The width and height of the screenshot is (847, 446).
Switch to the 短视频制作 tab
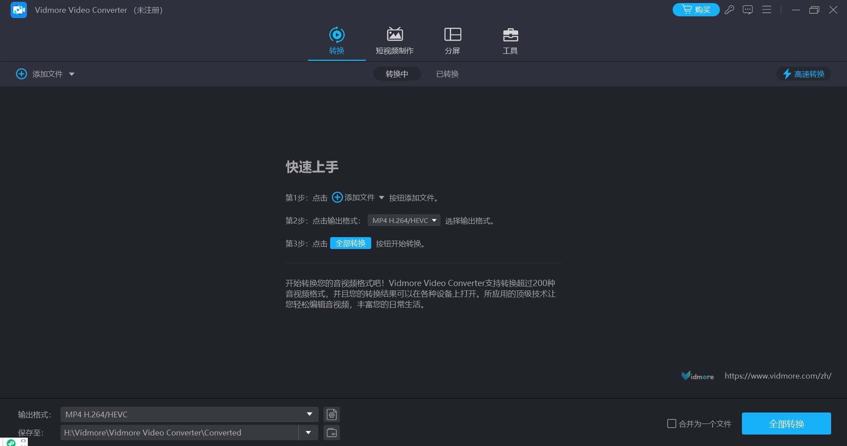click(395, 41)
